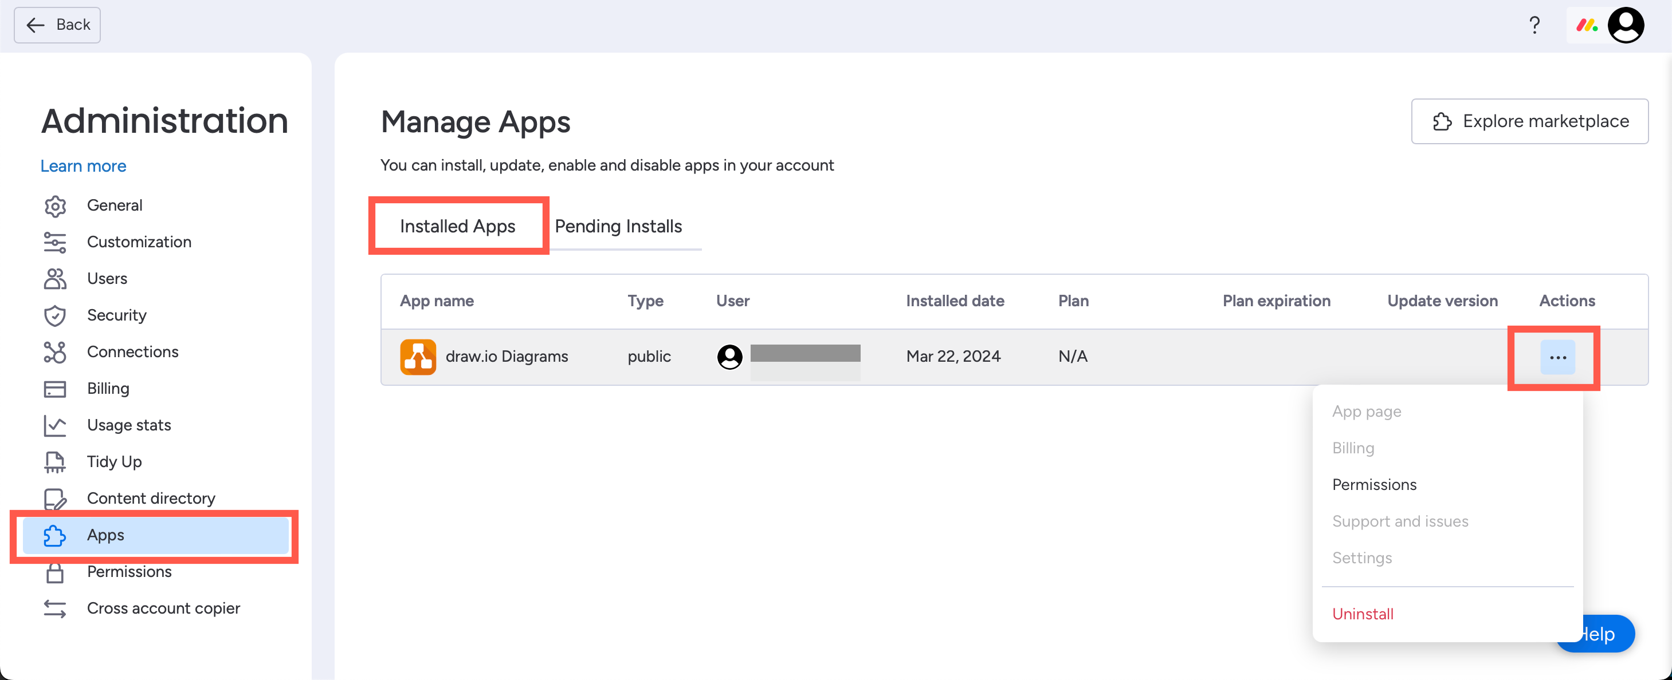
Task: Open Usage stats via the chart icon
Action: coord(55,425)
